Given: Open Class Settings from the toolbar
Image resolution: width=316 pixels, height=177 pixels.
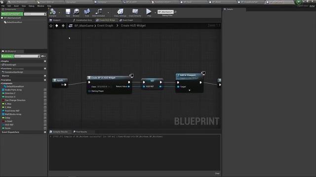Looking at the screenshot, I should coord(120,12).
